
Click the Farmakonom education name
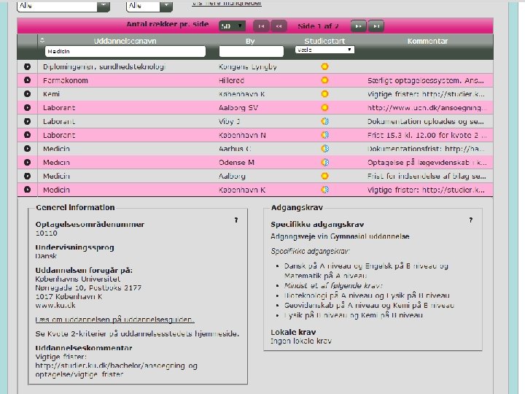(66, 80)
